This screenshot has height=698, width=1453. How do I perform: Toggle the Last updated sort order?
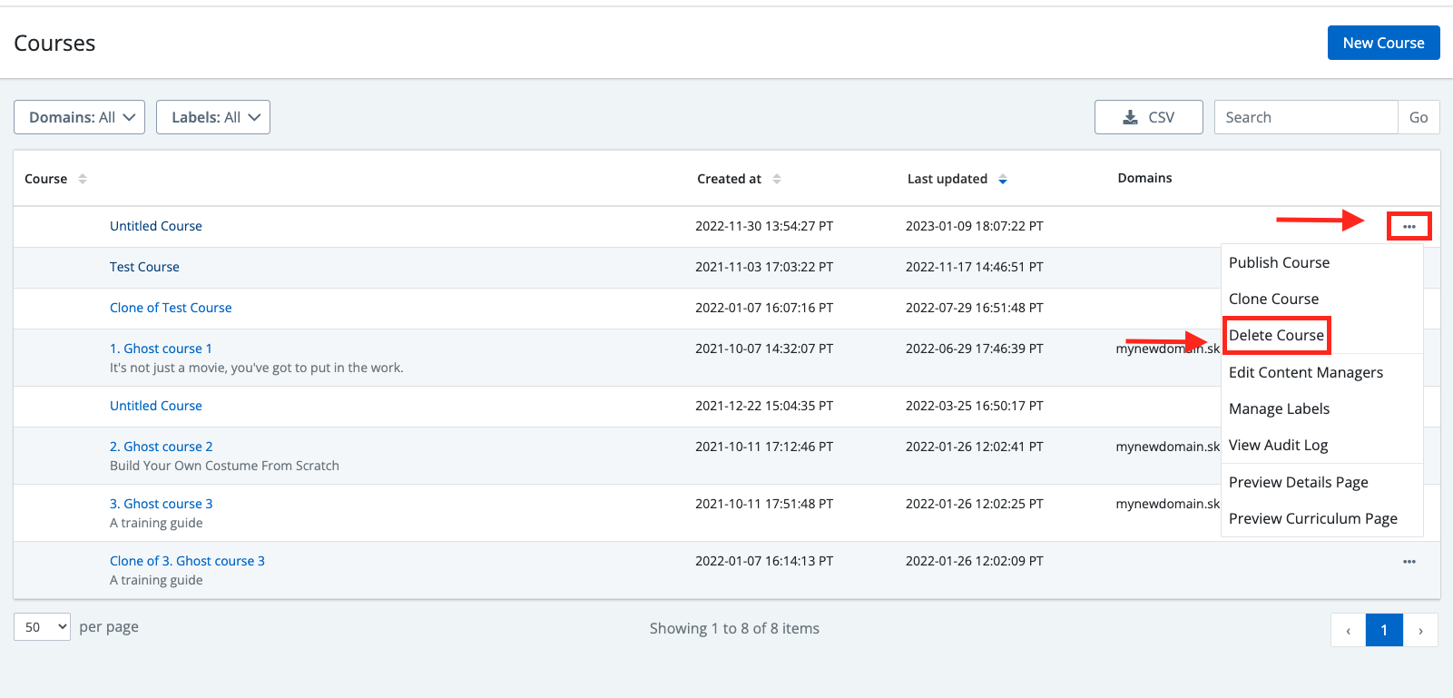(x=1002, y=179)
